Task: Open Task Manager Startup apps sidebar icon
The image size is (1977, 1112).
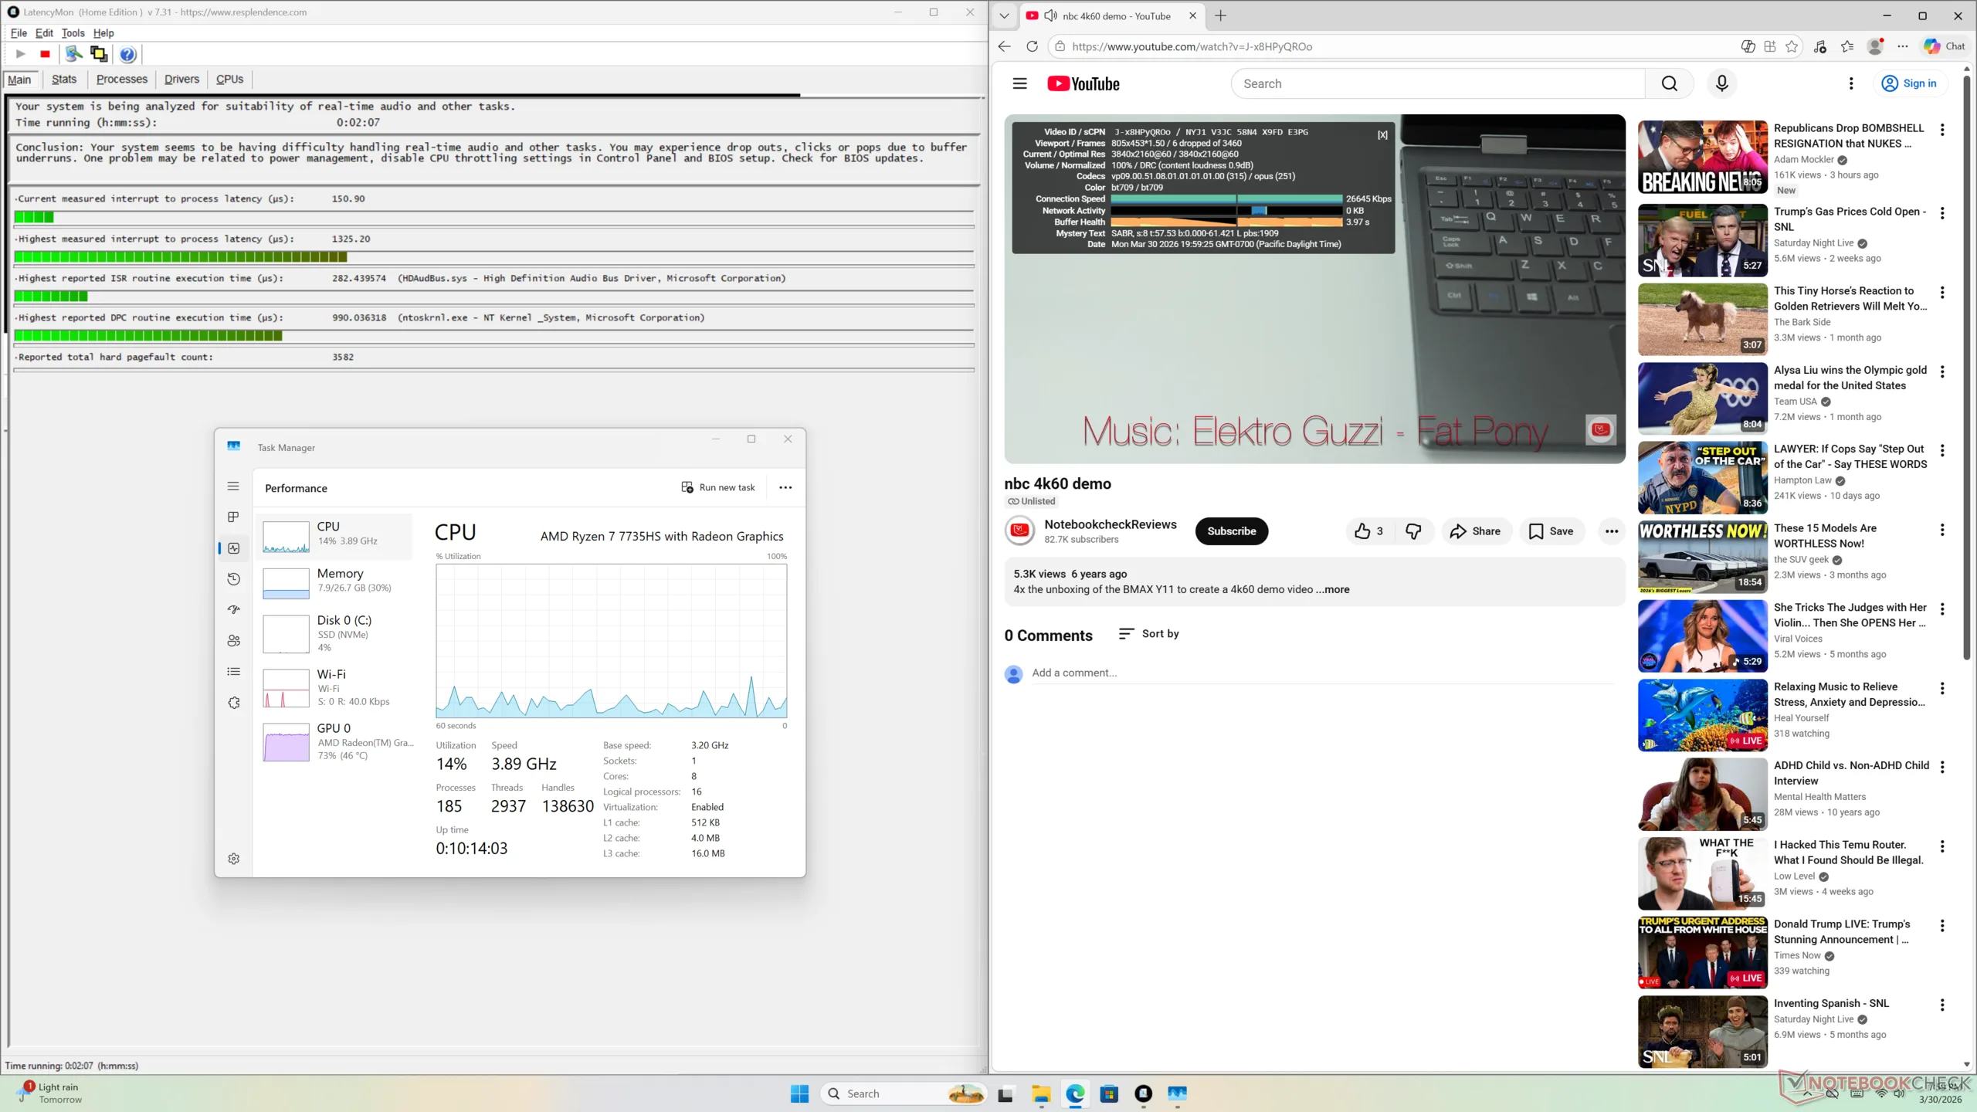Action: (234, 610)
